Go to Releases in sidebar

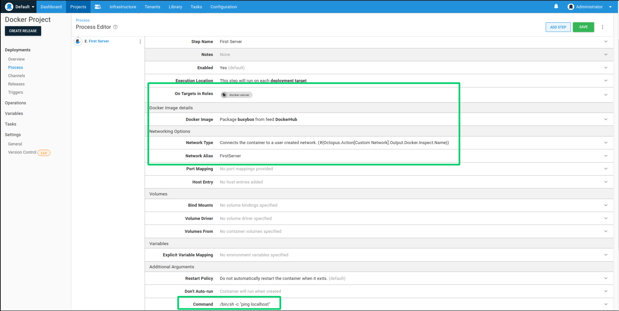[x=16, y=84]
